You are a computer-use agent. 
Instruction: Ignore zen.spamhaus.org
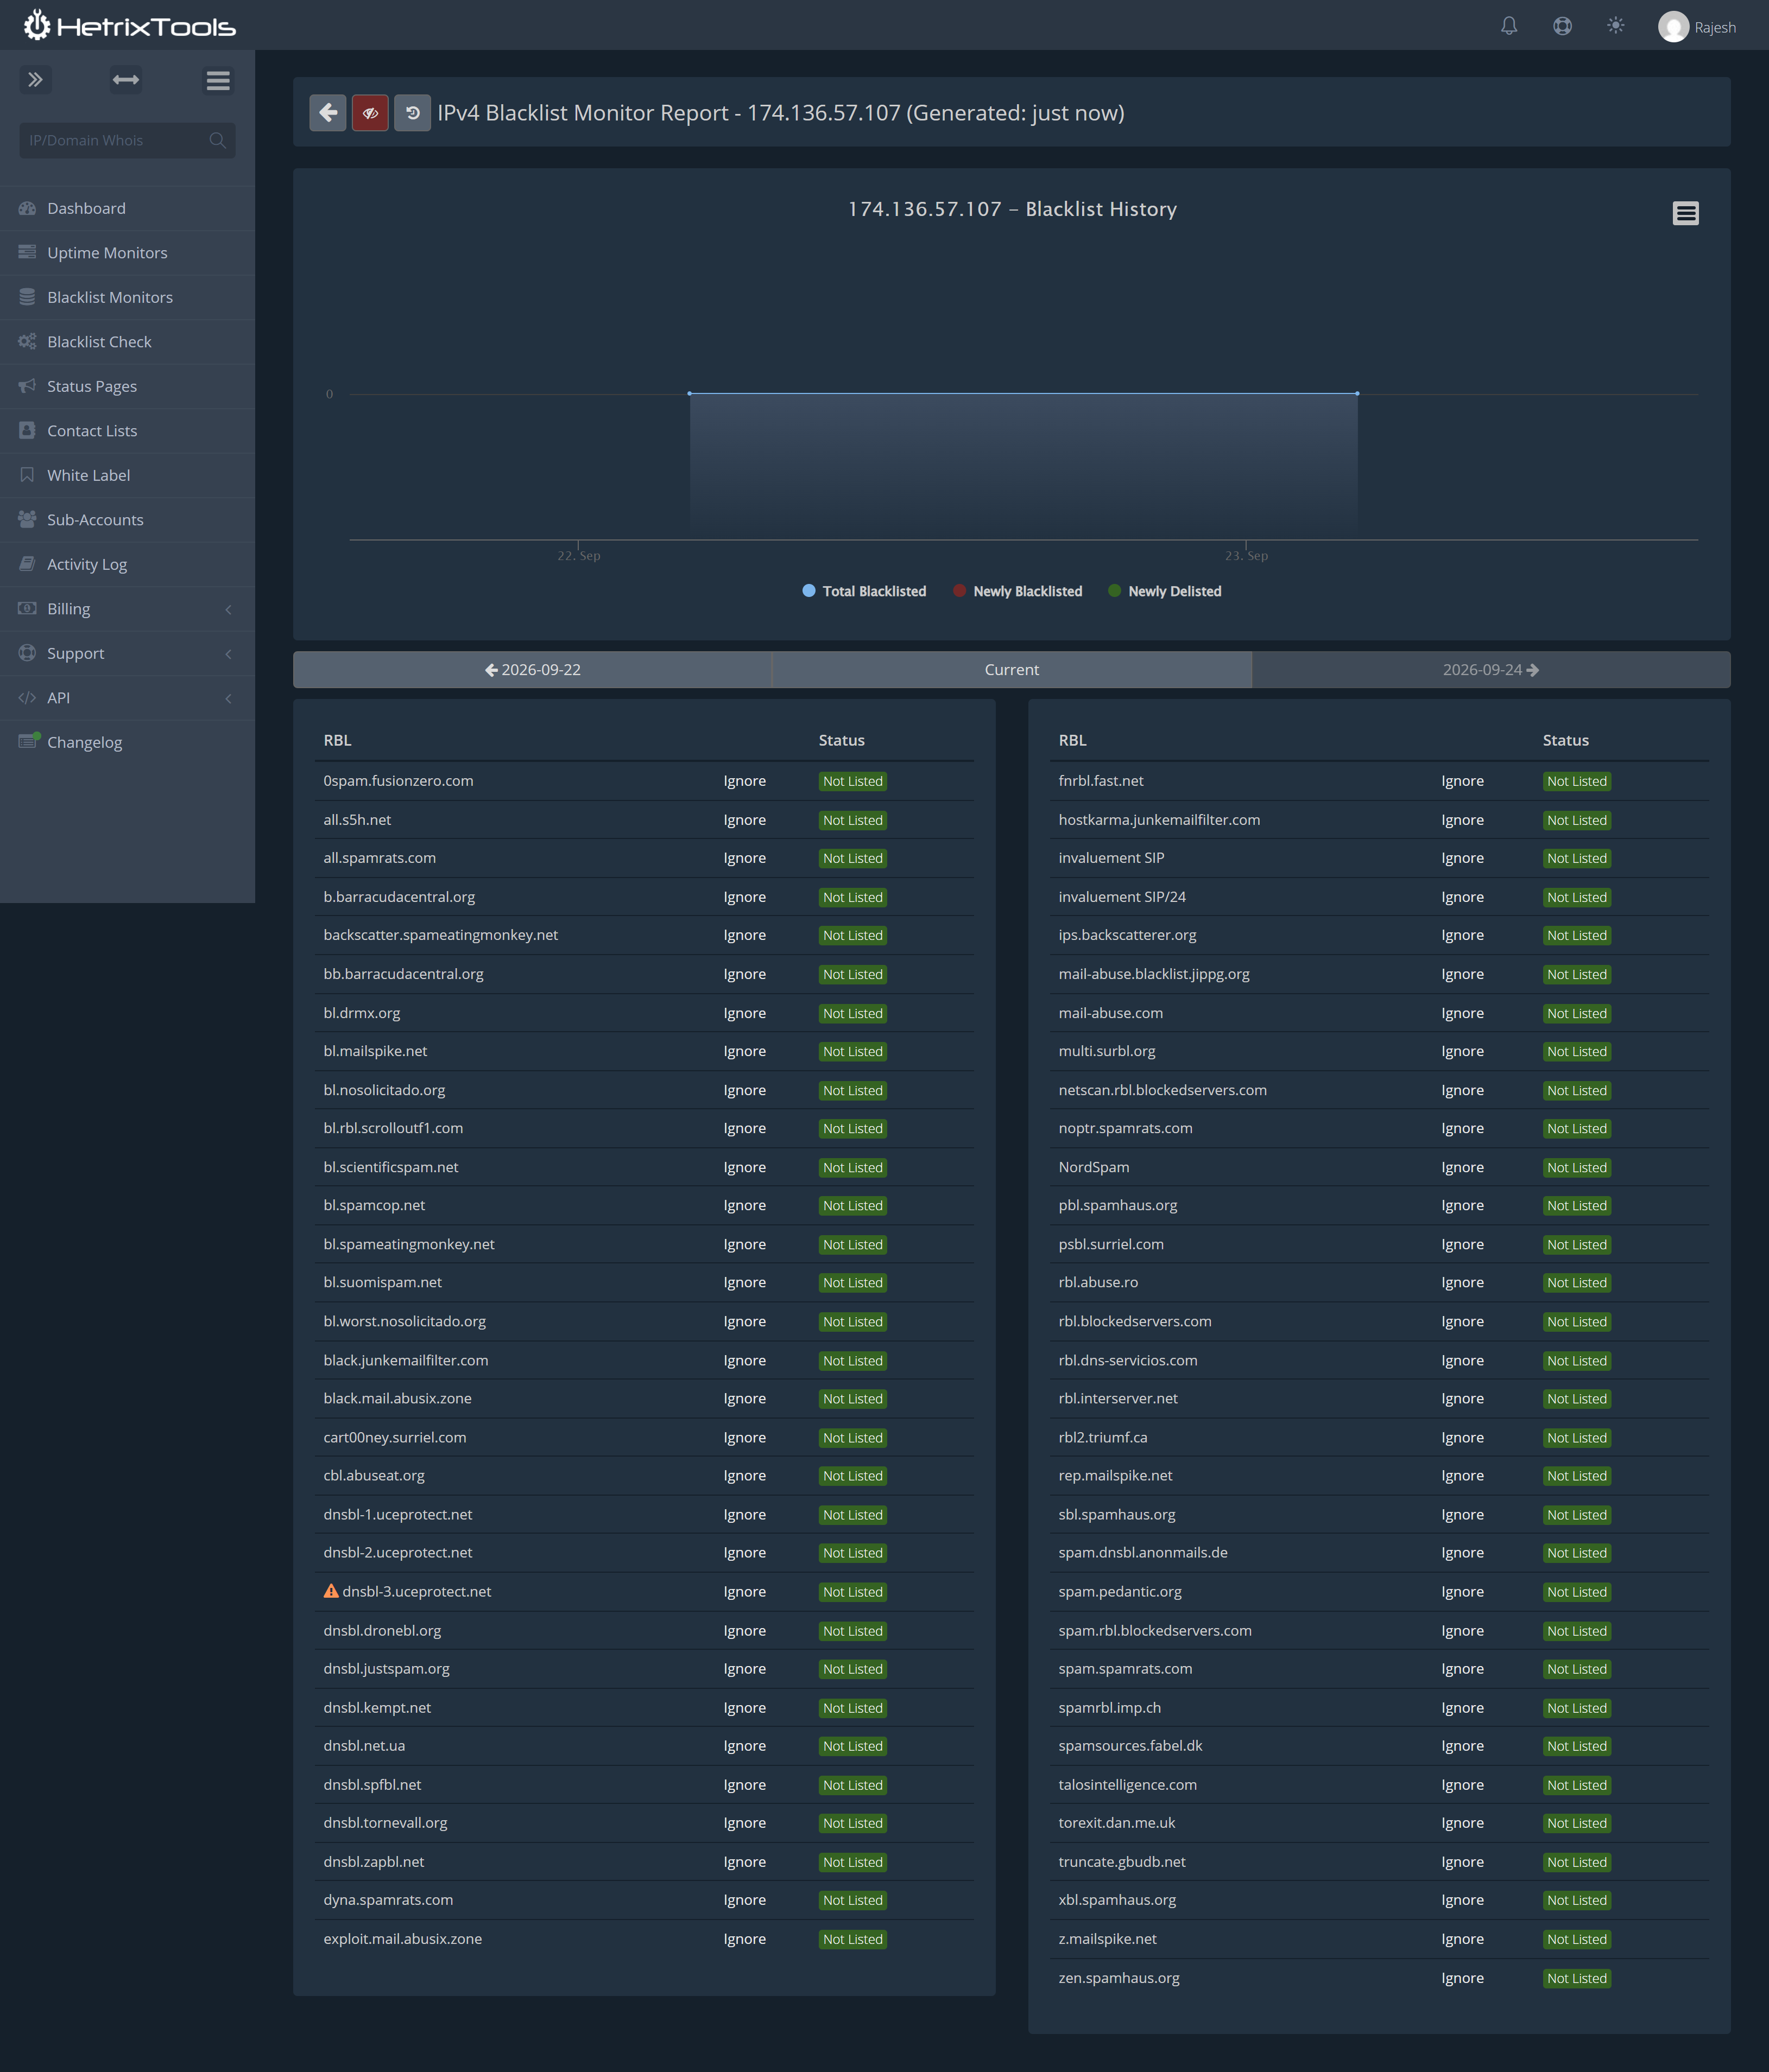[x=1462, y=1978]
